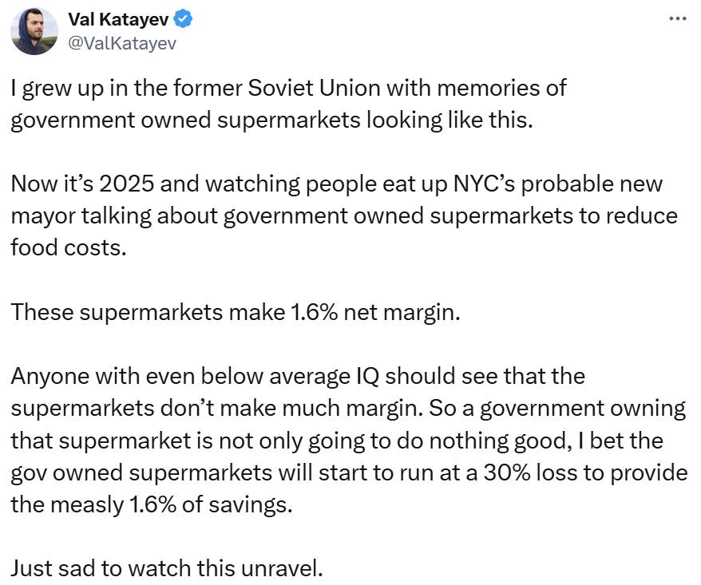Click the paragraph starting 'Now it's 2025'

(344, 215)
